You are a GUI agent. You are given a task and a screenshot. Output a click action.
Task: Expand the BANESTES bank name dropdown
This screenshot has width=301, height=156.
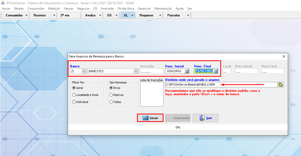pos(136,71)
